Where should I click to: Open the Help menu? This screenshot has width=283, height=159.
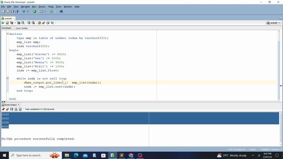[77, 7]
